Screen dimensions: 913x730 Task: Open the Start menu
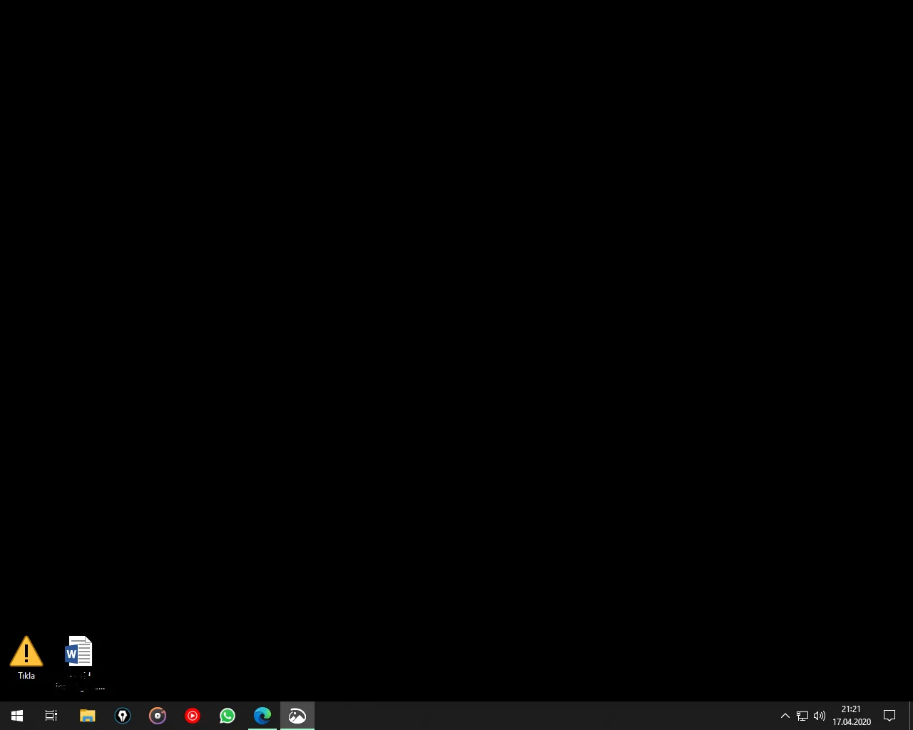(x=17, y=716)
